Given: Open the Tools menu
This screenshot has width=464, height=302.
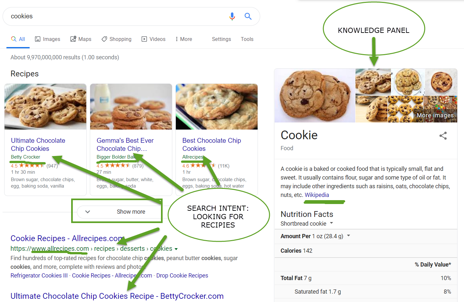Looking at the screenshot, I should (x=247, y=39).
